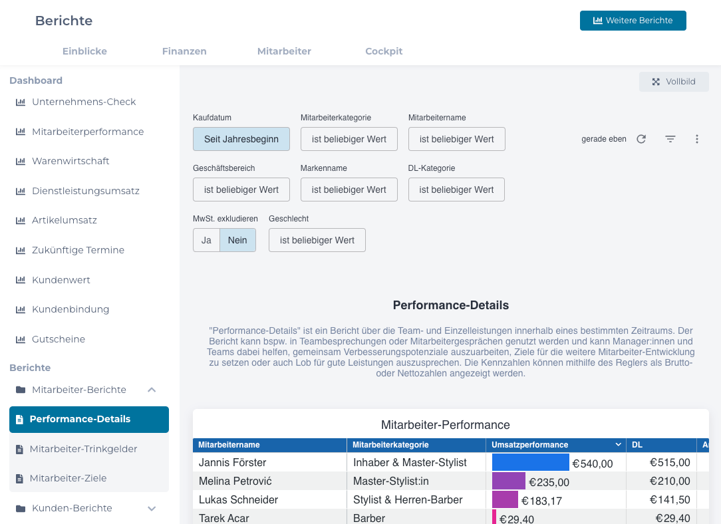Click the Gutscheine chart icon
Image resolution: width=721 pixels, height=524 pixels.
tap(20, 339)
